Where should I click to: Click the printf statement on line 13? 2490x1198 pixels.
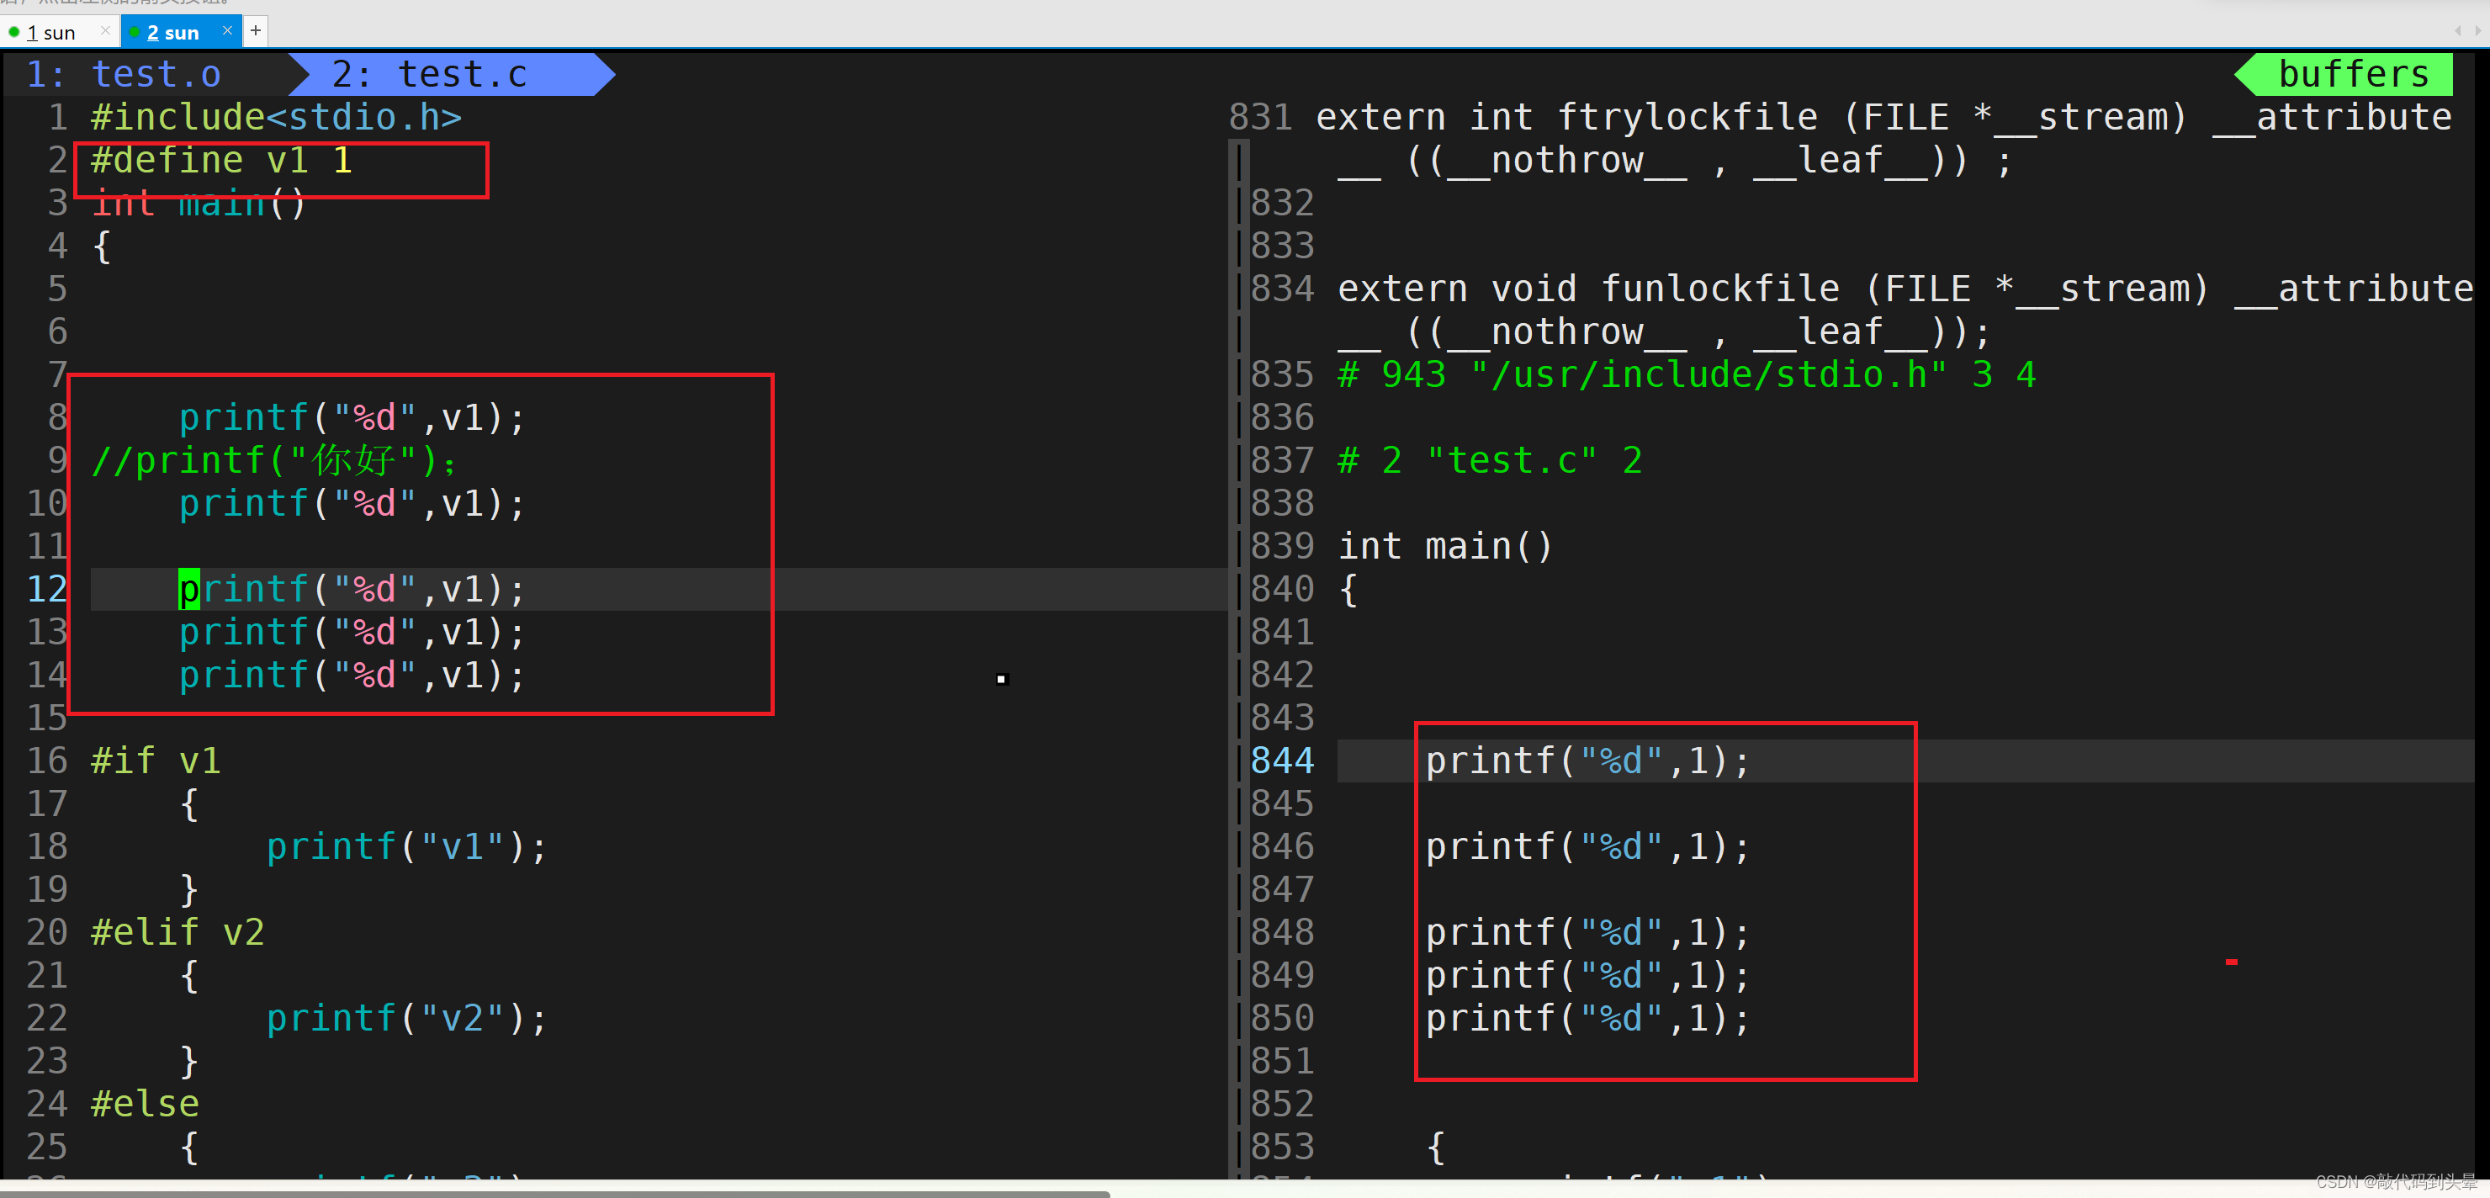[x=352, y=633]
